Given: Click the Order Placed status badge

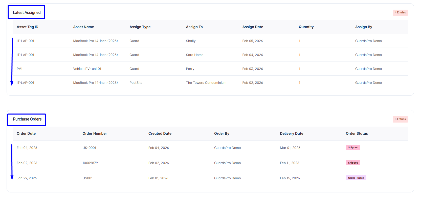Looking at the screenshot, I should tap(356, 178).
